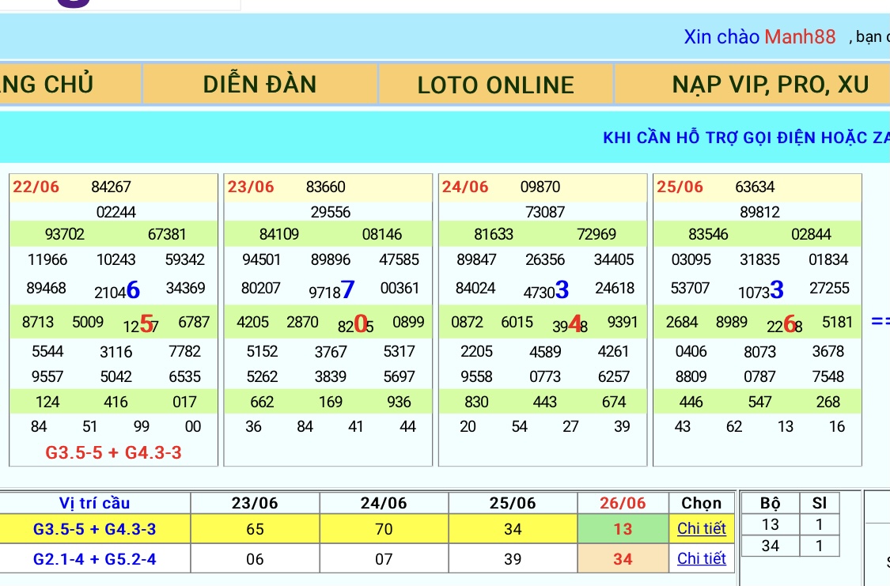Open the NẠP VIP, PRO, XU tab
This screenshot has width=890, height=586.
(x=770, y=85)
